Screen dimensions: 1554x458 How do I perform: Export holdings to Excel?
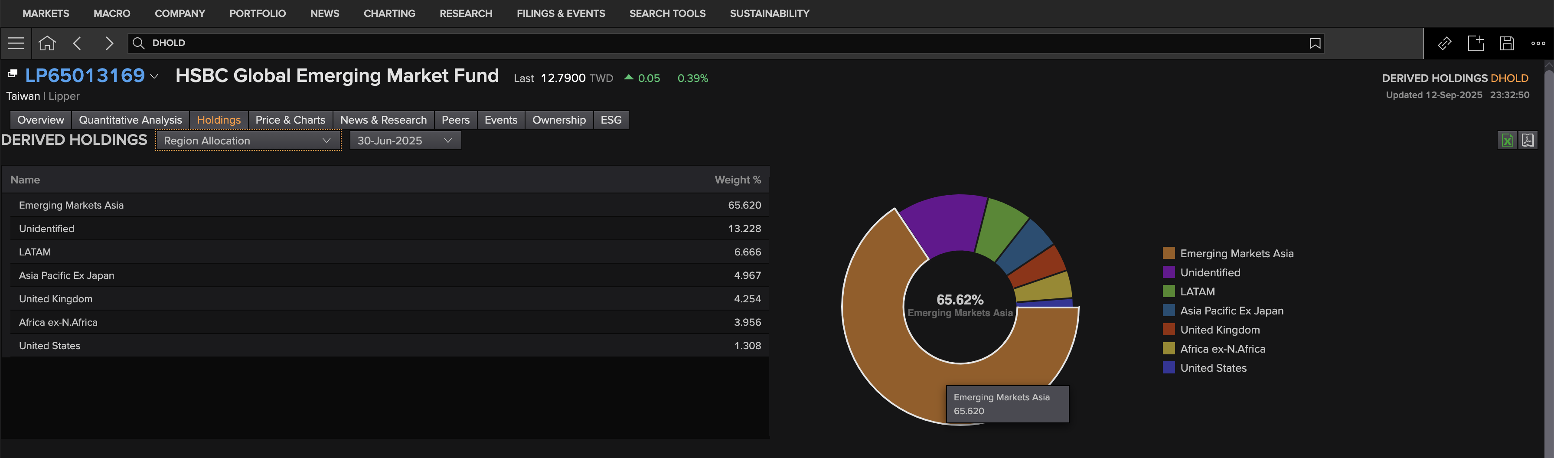[x=1507, y=141]
